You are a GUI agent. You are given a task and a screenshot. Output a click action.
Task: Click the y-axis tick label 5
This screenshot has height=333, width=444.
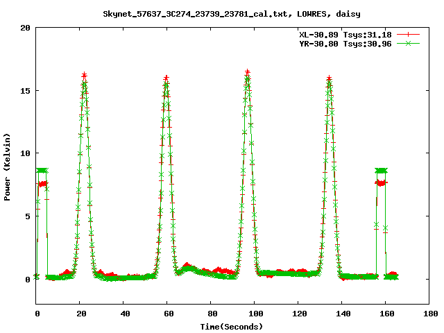coord(28,216)
